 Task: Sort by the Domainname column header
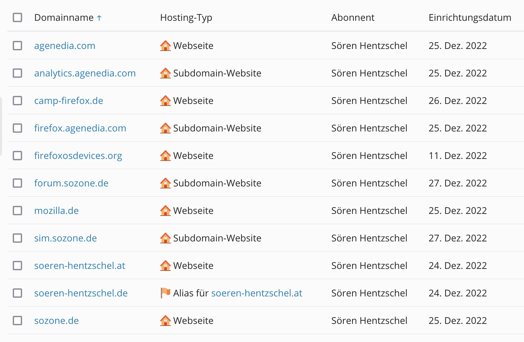coord(64,17)
